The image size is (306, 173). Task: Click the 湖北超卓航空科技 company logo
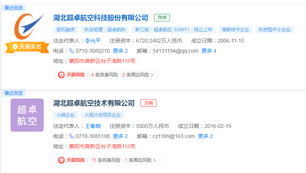[27, 28]
